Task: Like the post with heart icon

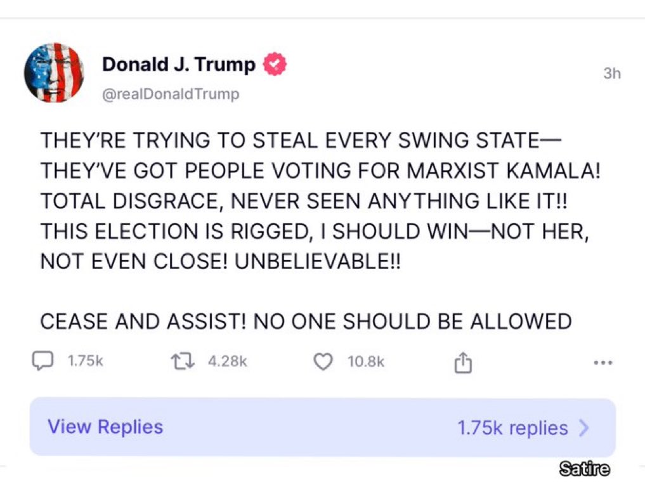Action: (323, 362)
